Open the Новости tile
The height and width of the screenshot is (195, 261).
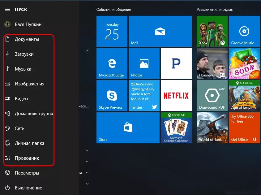[x=212, y=63]
